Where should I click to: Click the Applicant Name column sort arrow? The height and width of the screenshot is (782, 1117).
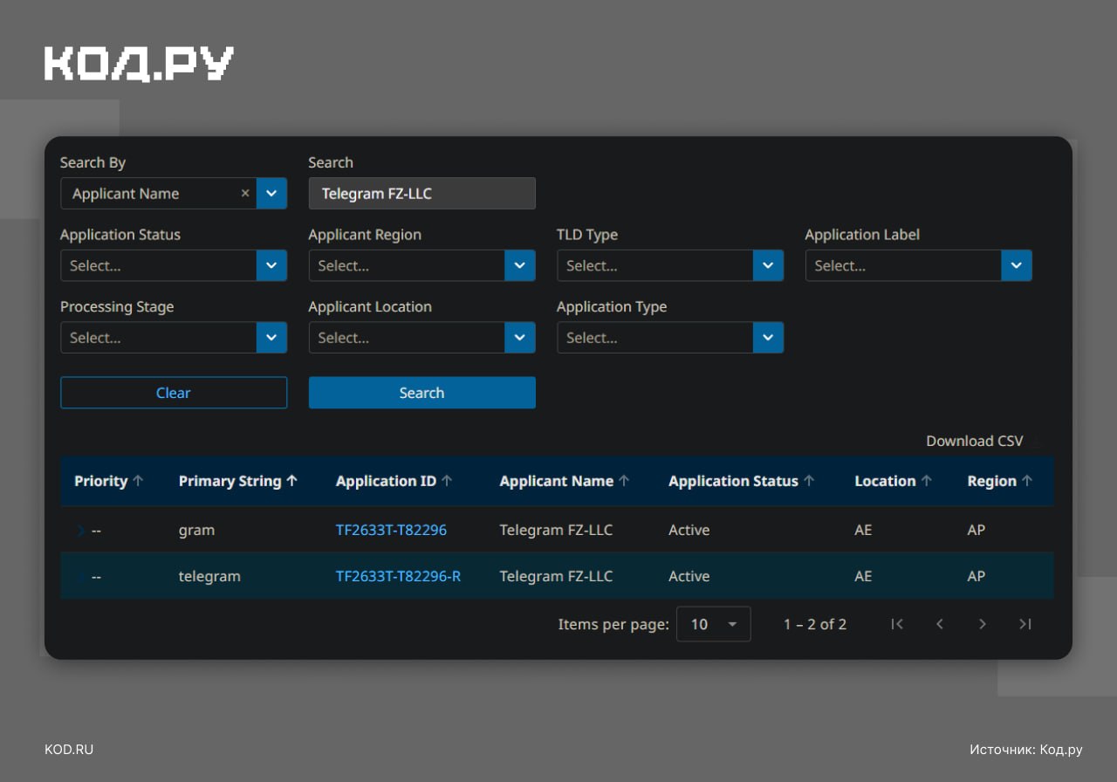coord(624,481)
